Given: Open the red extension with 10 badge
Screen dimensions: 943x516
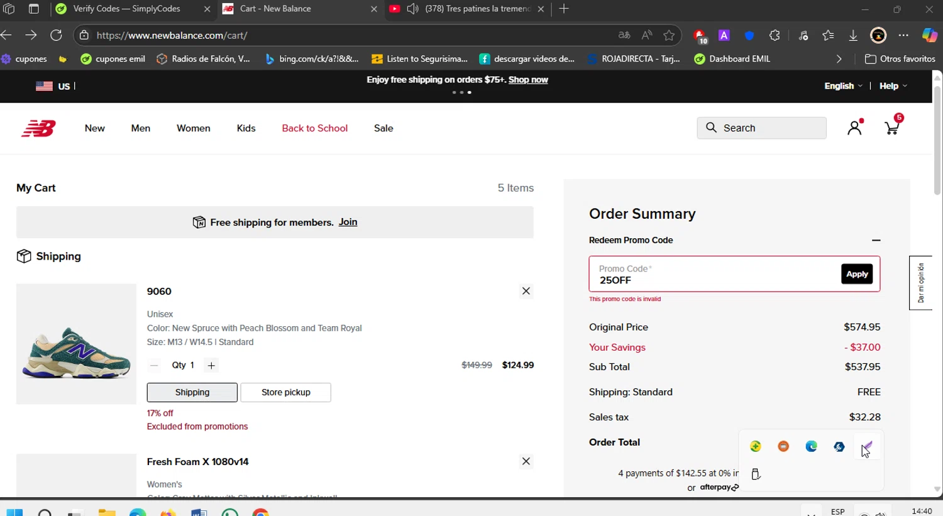Looking at the screenshot, I should (700, 36).
